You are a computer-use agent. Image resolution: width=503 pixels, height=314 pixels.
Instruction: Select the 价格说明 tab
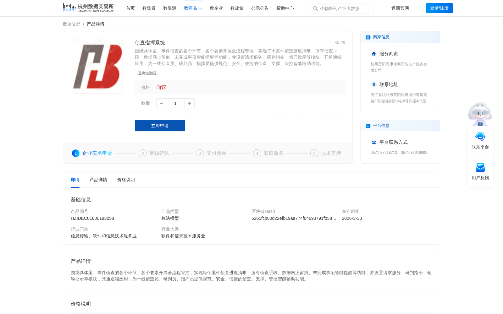pos(126,180)
